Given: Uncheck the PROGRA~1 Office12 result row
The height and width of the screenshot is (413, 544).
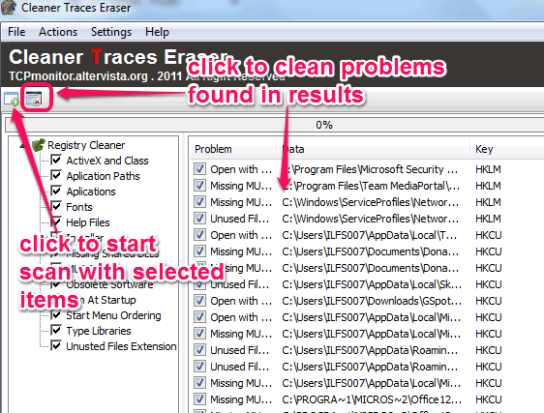Looking at the screenshot, I should [x=199, y=399].
